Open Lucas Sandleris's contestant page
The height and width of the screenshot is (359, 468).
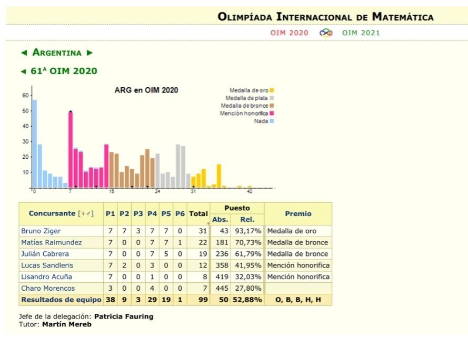pos(47,265)
